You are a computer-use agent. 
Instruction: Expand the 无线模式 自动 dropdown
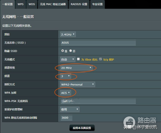(x=68, y=59)
